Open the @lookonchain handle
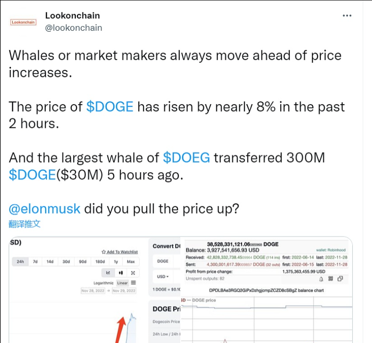This screenshot has height=343, width=372. pyautogui.click(x=73, y=28)
